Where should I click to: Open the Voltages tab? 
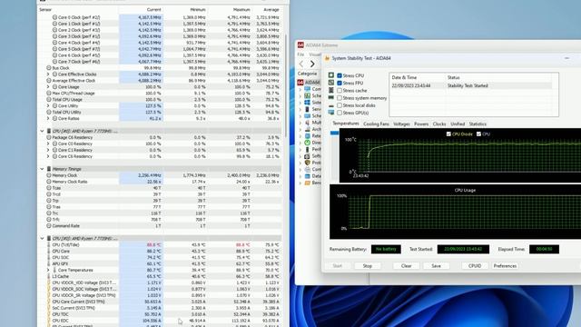(401, 124)
